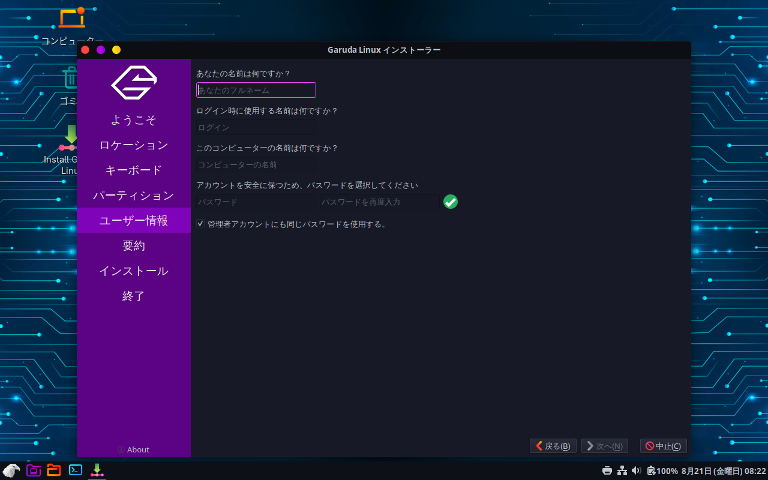The height and width of the screenshot is (480, 768).
Task: Select the キーボード step in sidebar
Action: [x=134, y=170]
